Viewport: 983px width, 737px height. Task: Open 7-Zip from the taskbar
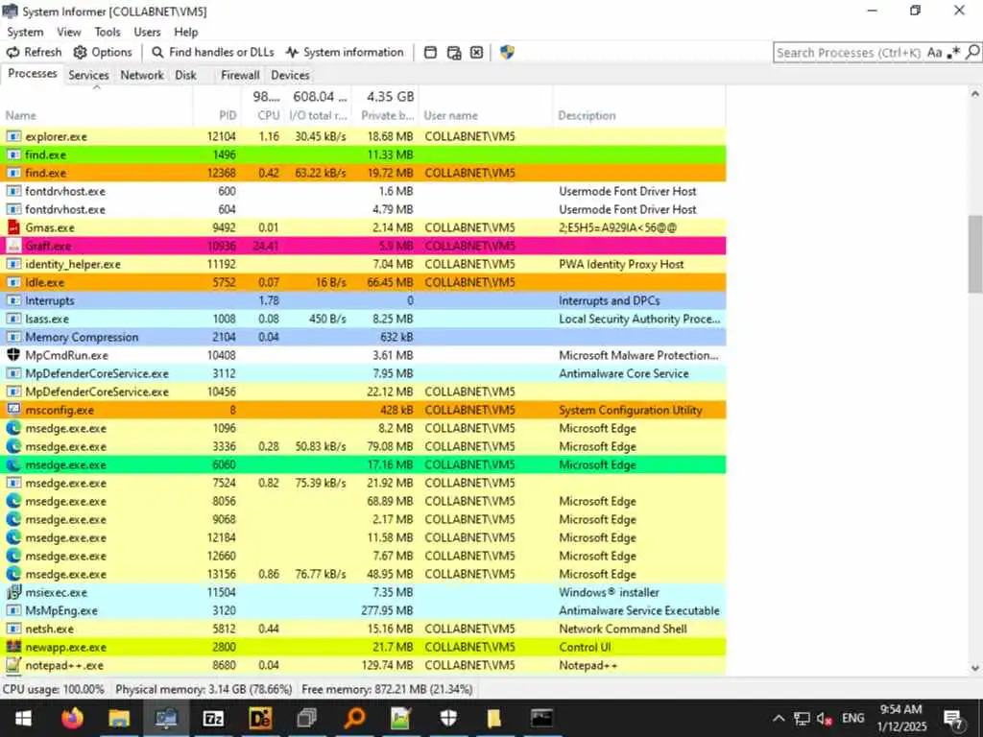pyautogui.click(x=213, y=718)
